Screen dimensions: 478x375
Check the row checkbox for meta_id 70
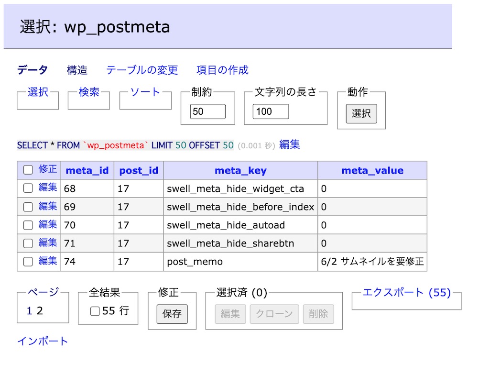coord(28,225)
